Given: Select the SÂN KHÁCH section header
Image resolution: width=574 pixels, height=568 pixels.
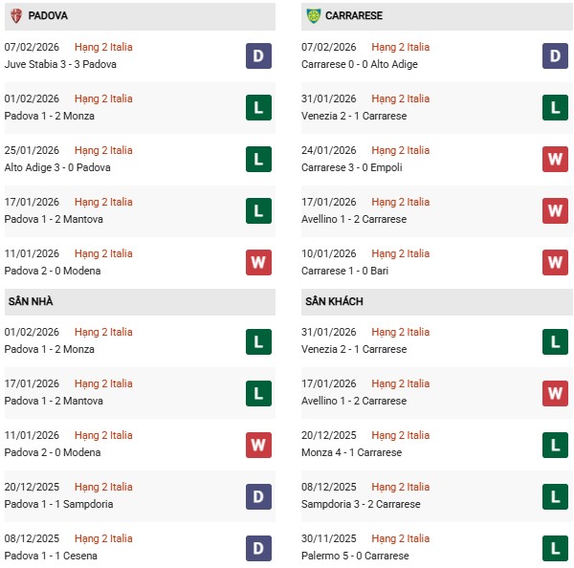Looking at the screenshot, I should click(334, 301).
